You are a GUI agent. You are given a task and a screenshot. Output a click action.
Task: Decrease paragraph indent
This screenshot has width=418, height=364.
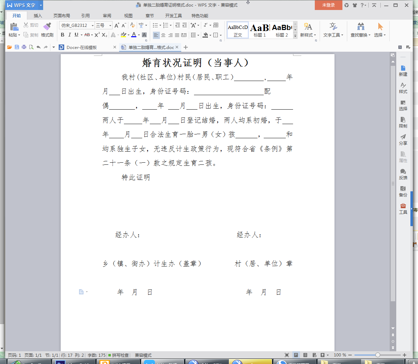pos(177,25)
